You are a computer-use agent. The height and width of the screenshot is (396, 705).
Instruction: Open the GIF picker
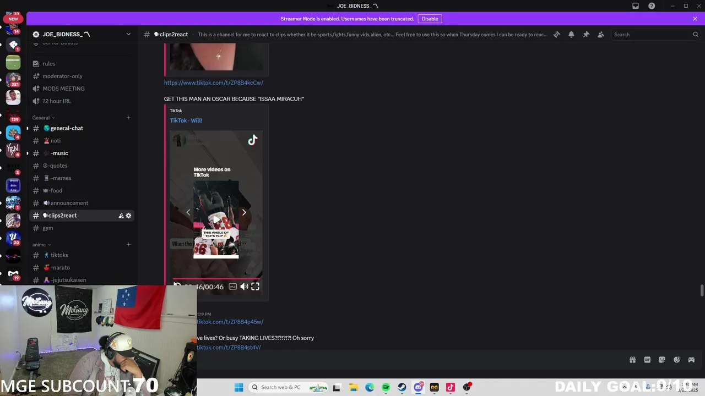click(647, 360)
